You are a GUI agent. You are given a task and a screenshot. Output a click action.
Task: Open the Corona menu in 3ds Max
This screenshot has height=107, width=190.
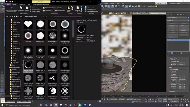pos(112,3)
